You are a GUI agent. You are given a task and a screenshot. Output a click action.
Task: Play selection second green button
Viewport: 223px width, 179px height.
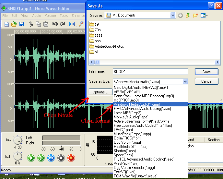pyautogui.click(x=41, y=158)
